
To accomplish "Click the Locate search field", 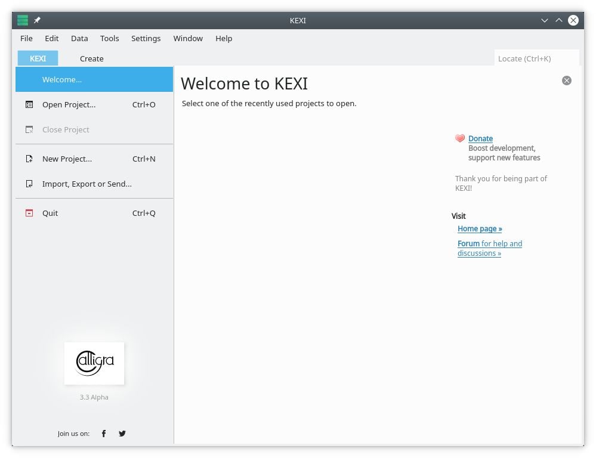I will tap(536, 58).
